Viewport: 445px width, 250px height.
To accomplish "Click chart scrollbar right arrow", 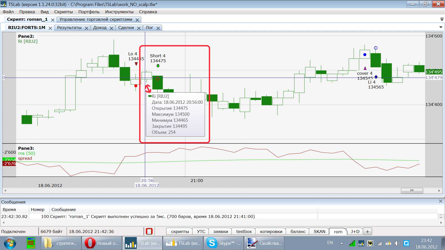I will (x=439, y=190).
